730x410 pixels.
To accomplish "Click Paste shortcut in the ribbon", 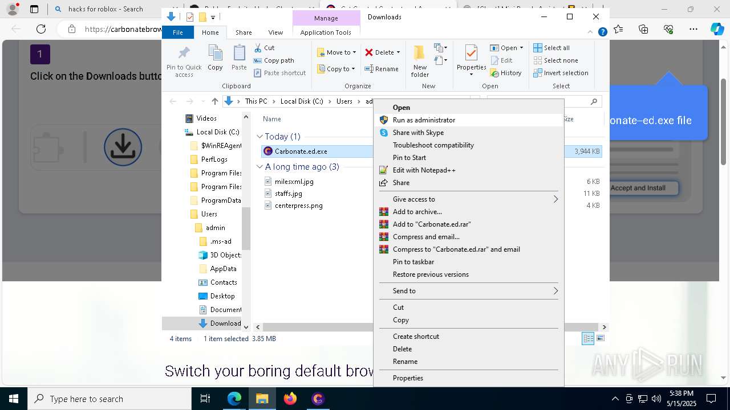I will 279,73.
